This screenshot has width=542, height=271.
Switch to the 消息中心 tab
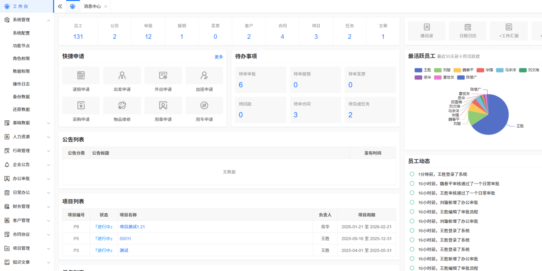click(92, 6)
